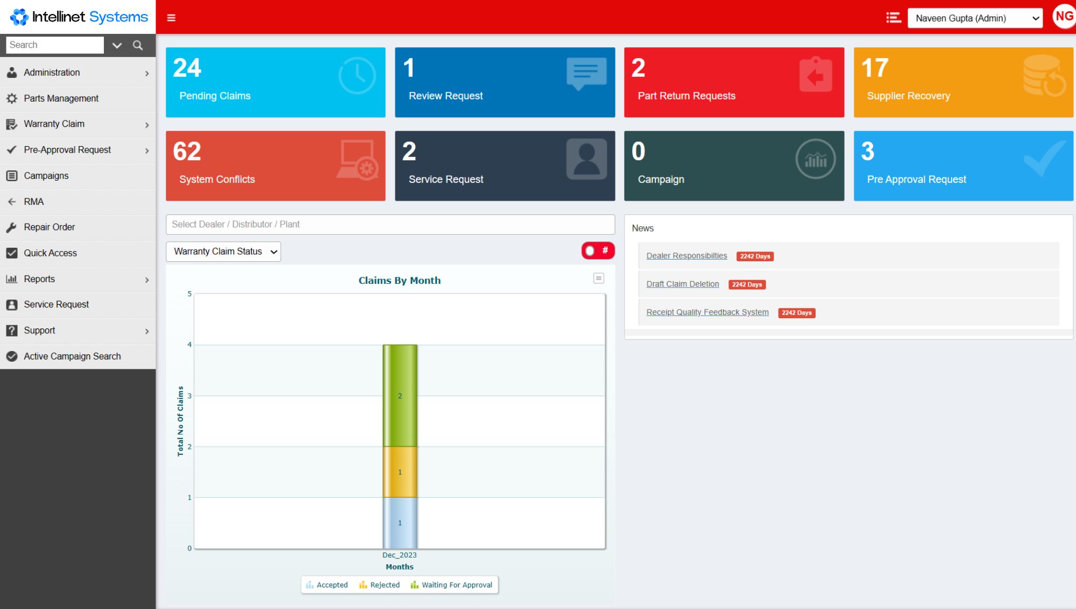Click the Campaigns sidebar icon
1076x609 pixels.
click(11, 175)
